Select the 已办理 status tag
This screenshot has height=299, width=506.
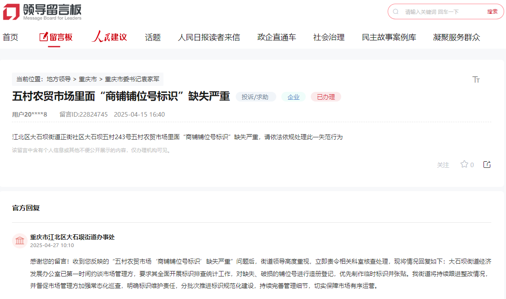(x=326, y=97)
